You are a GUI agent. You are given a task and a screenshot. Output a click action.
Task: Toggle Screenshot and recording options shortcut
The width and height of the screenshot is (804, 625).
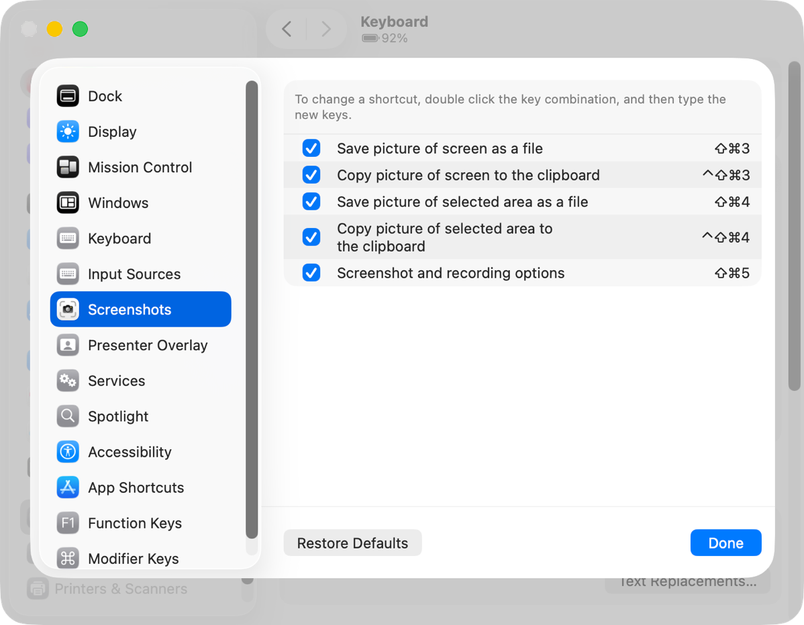pyautogui.click(x=311, y=273)
